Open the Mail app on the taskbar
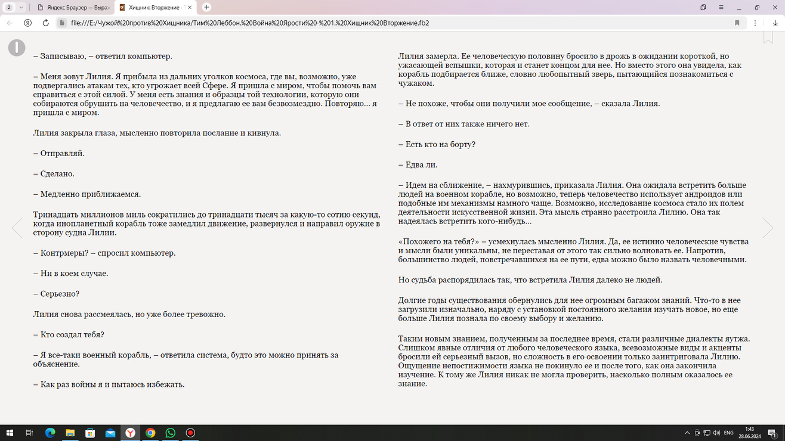 click(x=110, y=433)
